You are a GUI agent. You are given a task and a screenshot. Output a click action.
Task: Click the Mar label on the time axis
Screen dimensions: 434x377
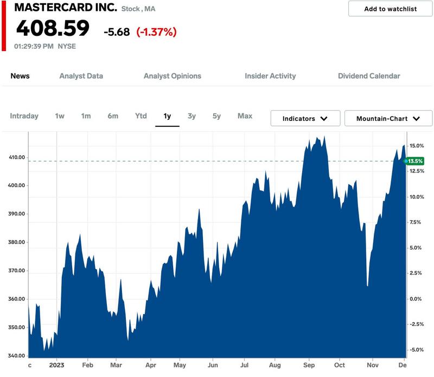click(116, 365)
